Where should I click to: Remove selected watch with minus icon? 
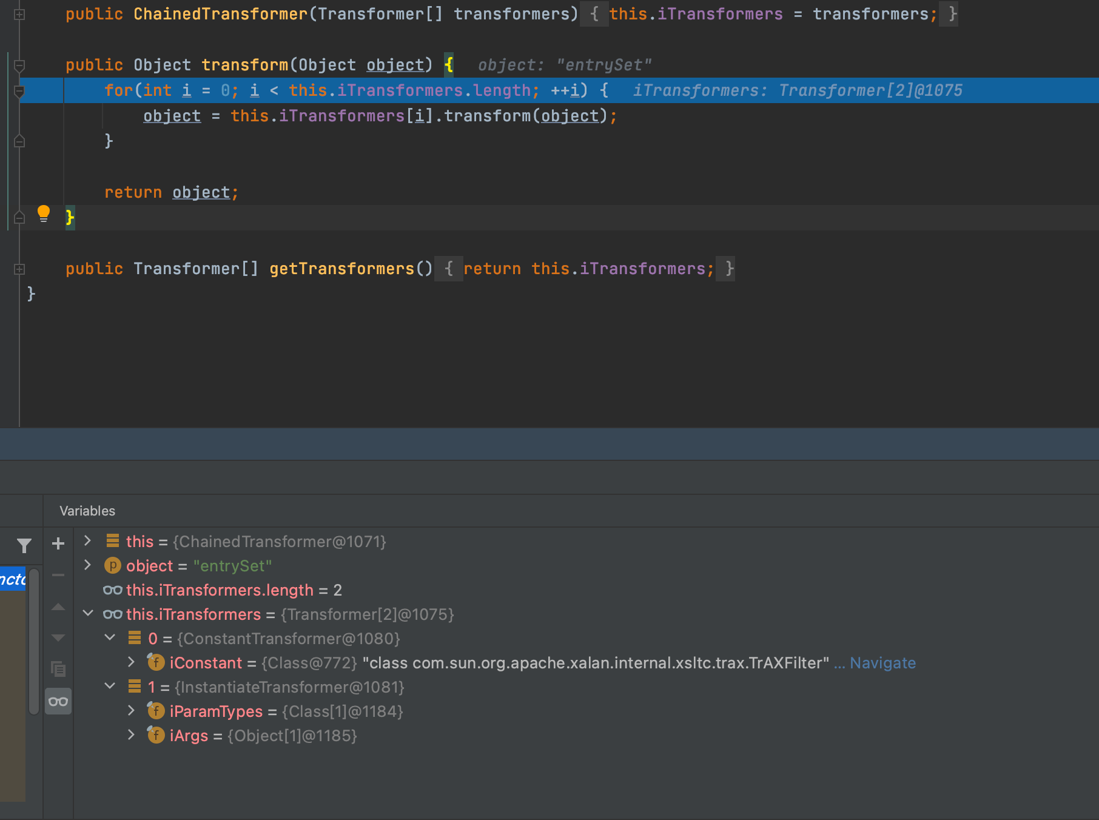(58, 575)
